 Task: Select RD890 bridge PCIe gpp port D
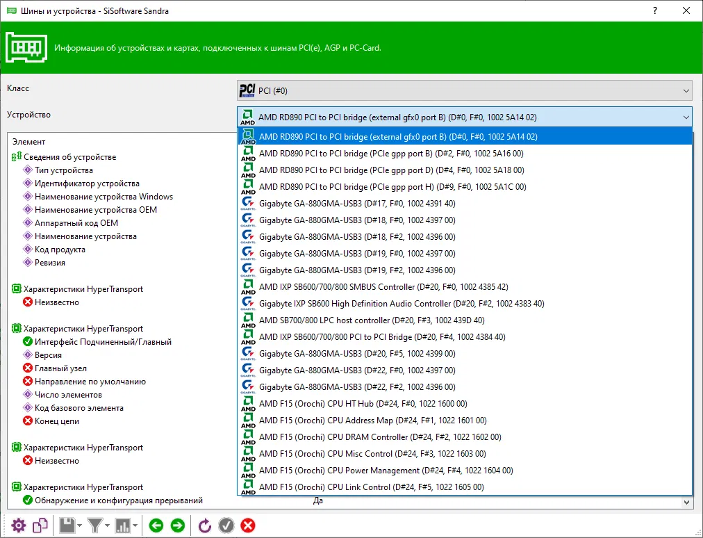(465, 170)
